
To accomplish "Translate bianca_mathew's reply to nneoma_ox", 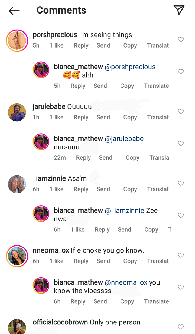I will tap(156, 301).
